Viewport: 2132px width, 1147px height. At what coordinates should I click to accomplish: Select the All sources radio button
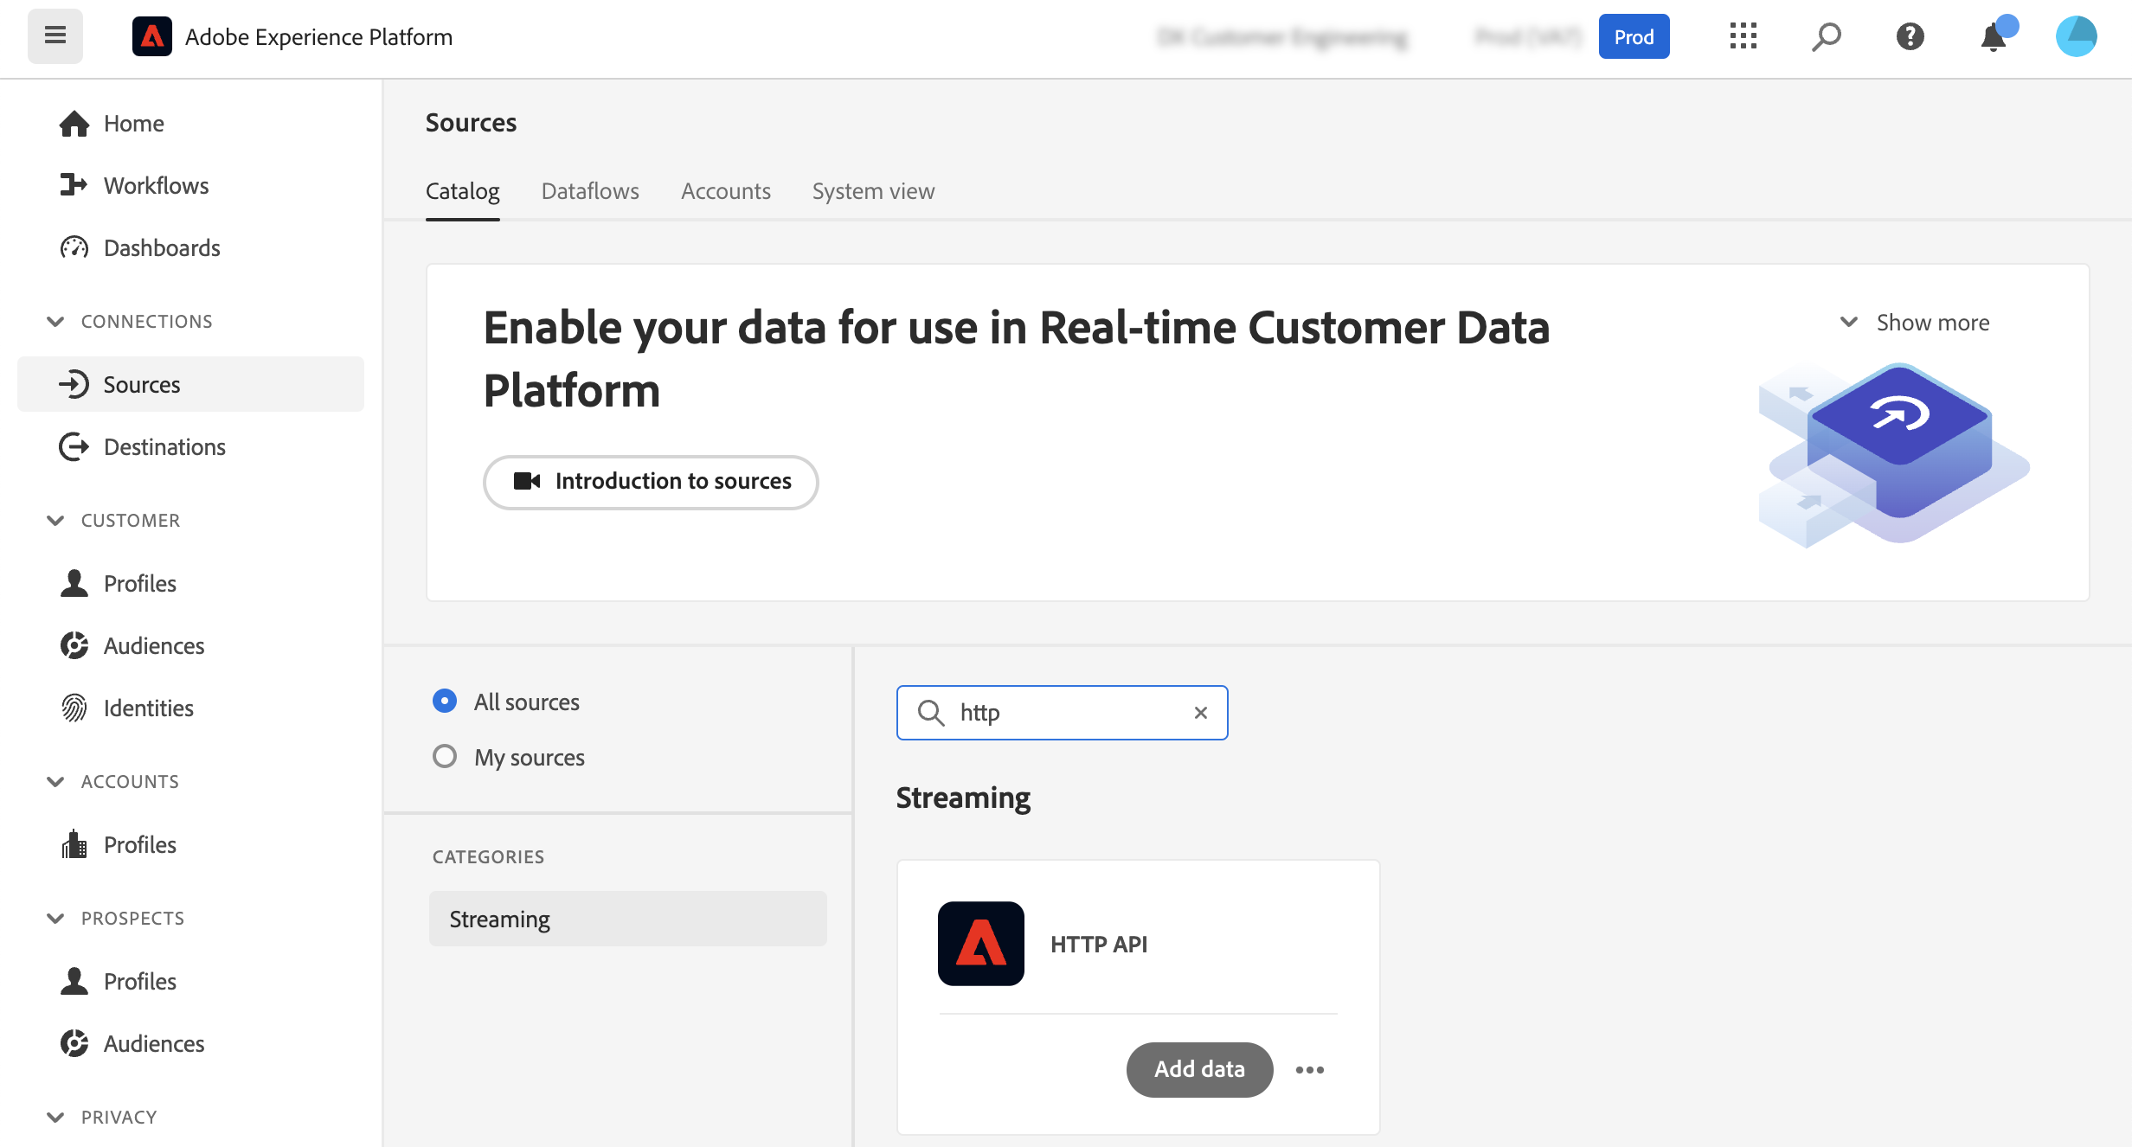coord(445,701)
